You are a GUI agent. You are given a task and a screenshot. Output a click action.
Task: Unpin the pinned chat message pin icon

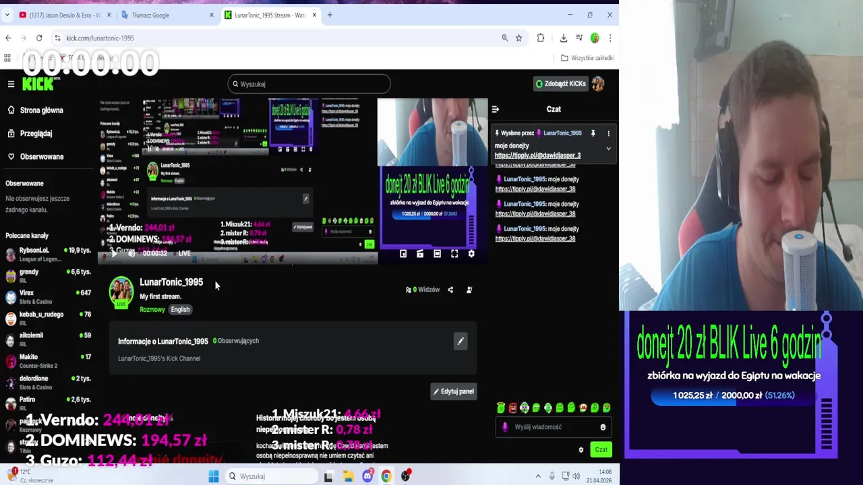593,133
